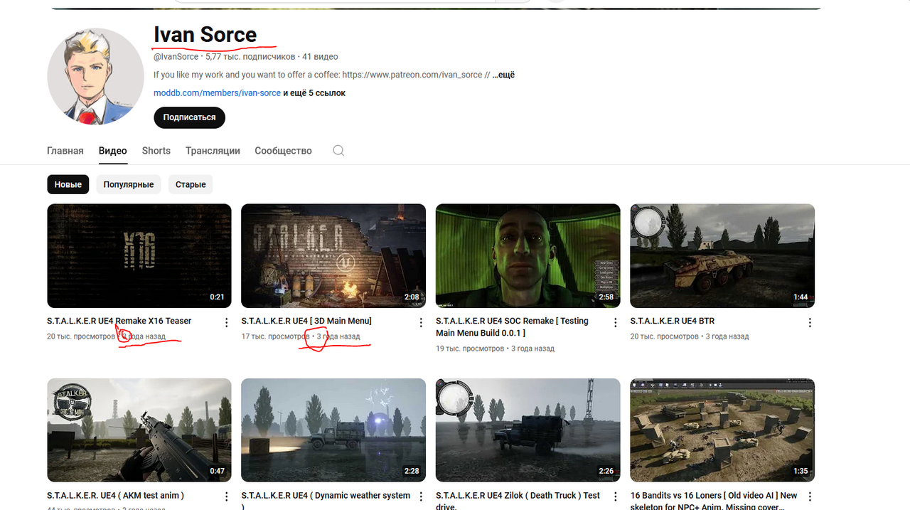Open the Трансляции tab
Image resolution: width=910 pixels, height=510 pixels.
(213, 151)
